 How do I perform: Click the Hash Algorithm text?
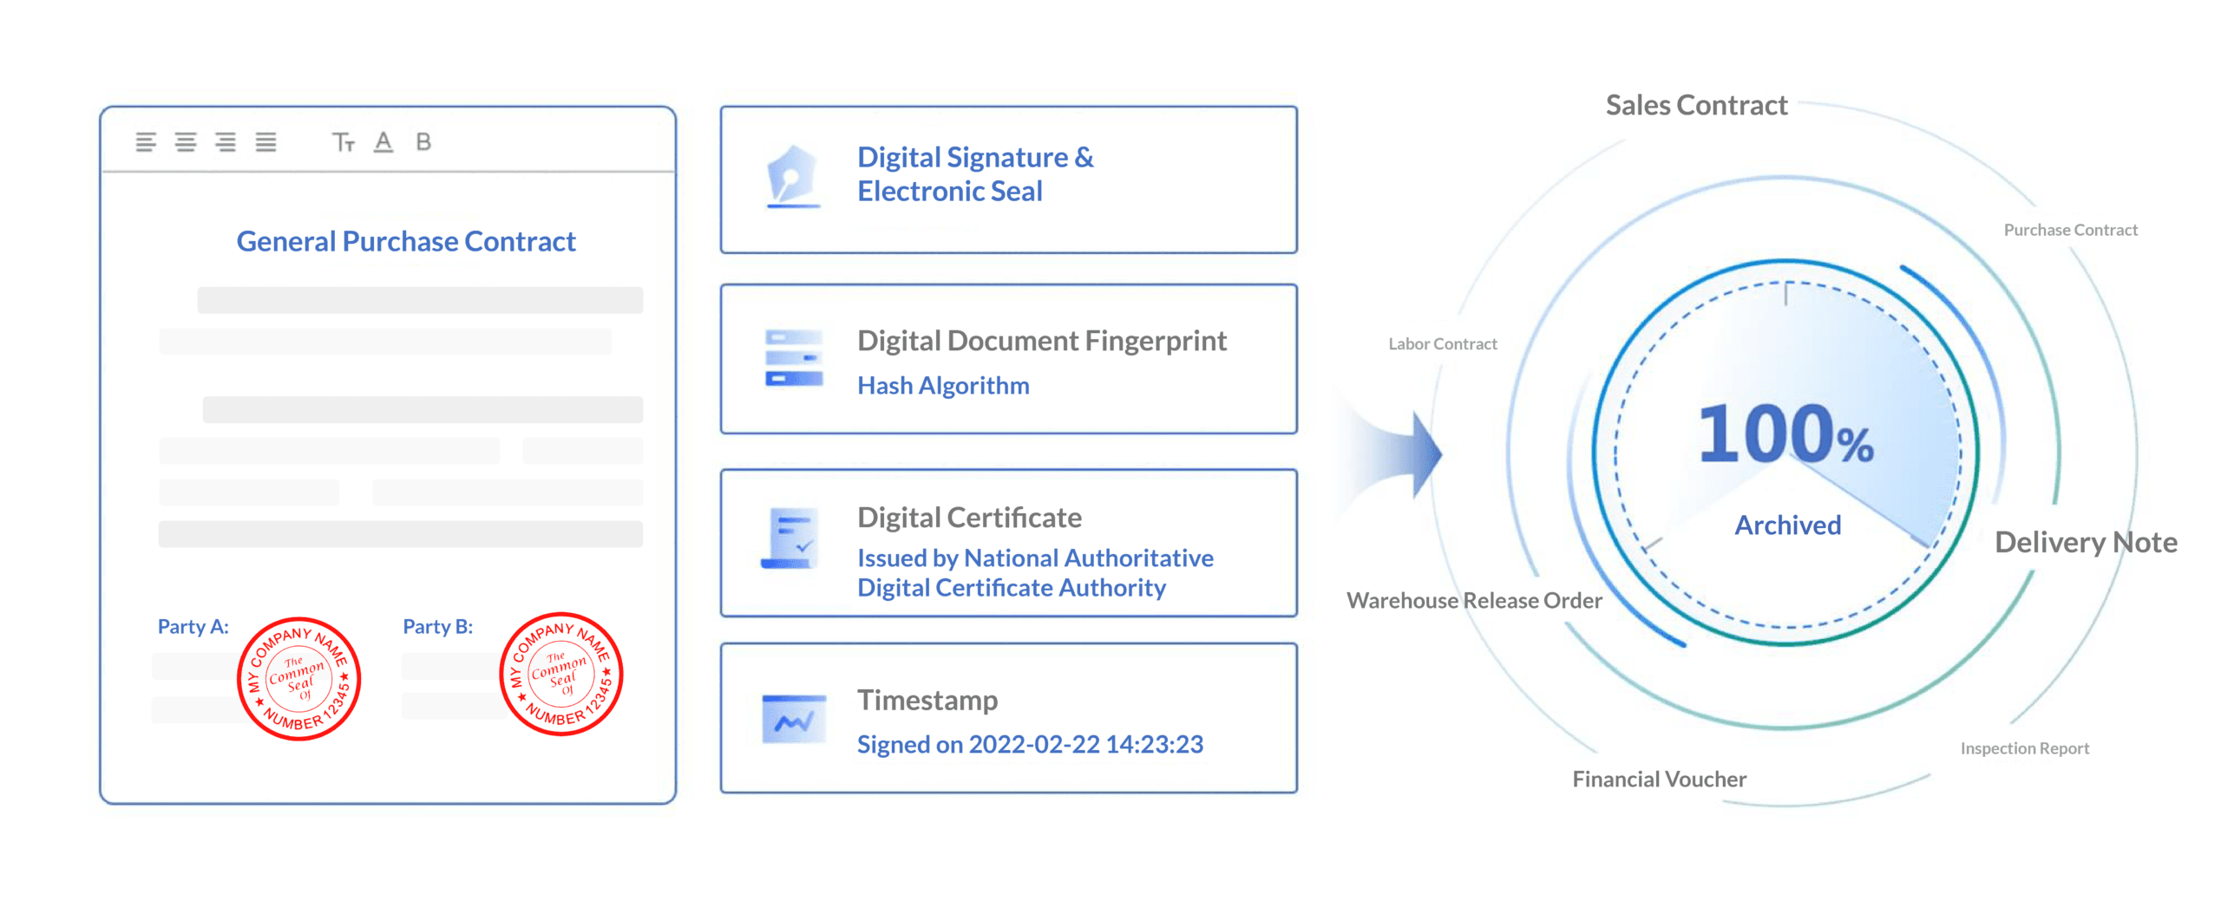(x=943, y=385)
